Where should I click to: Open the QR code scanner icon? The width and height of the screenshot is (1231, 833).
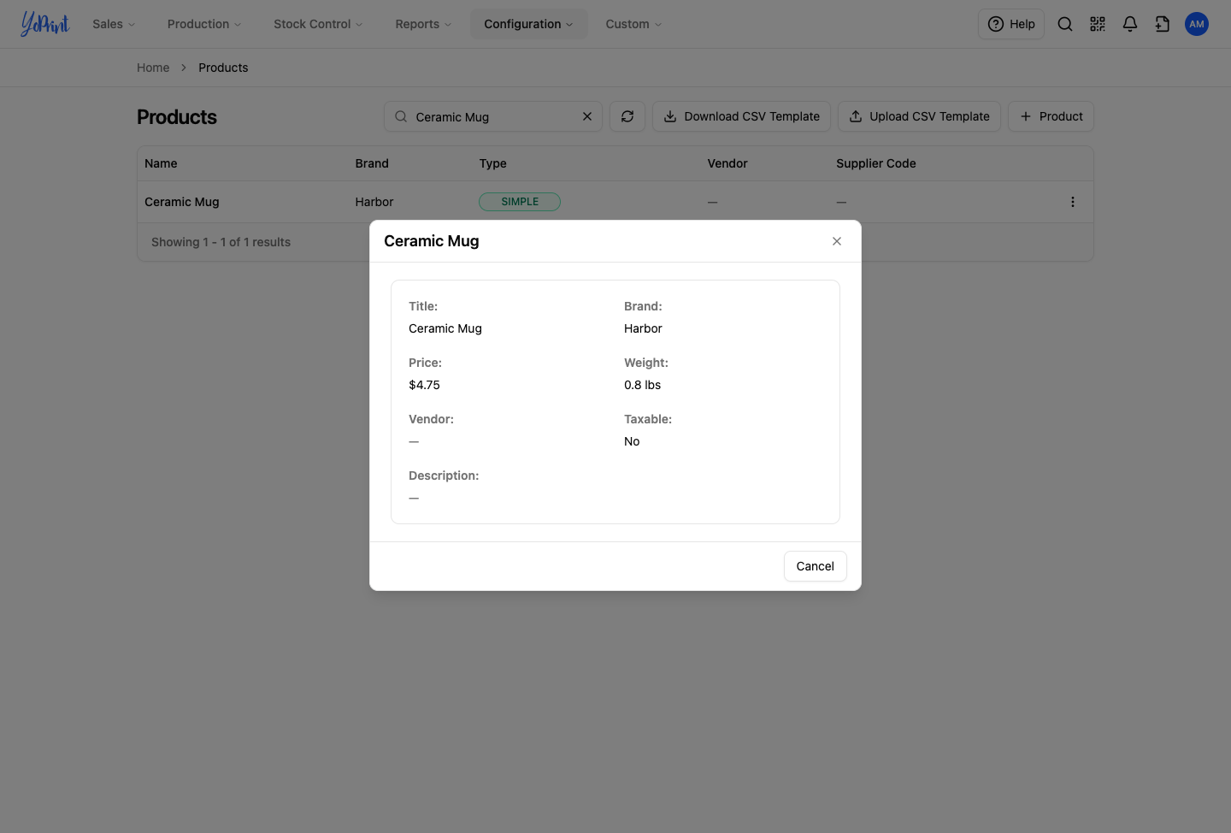click(x=1098, y=24)
